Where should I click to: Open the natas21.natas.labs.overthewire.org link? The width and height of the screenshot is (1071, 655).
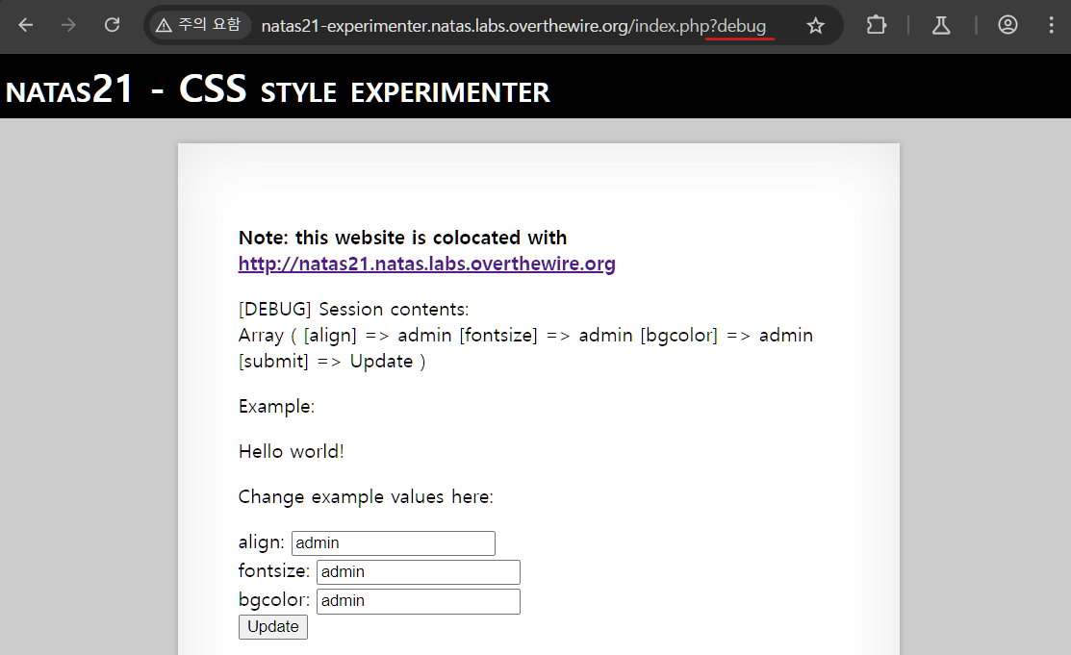point(426,264)
